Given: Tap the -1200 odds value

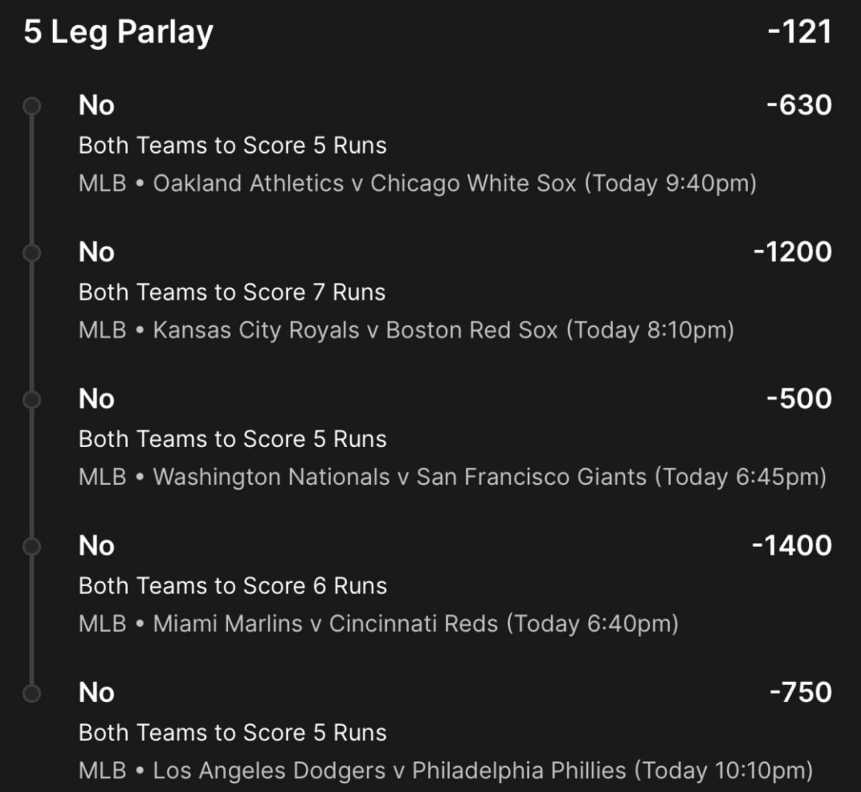Looking at the screenshot, I should tap(792, 252).
